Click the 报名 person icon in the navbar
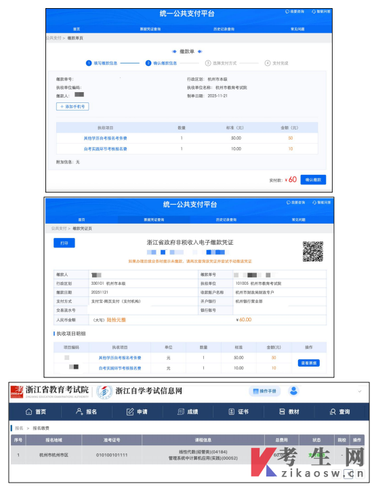 point(79,411)
